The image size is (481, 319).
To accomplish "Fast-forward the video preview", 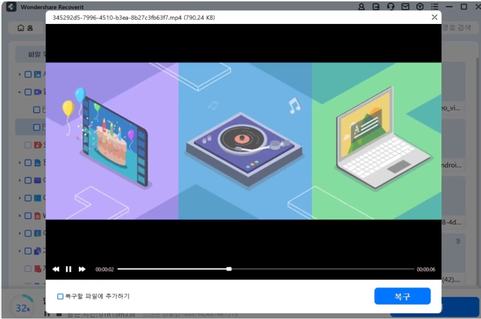I will (x=82, y=269).
